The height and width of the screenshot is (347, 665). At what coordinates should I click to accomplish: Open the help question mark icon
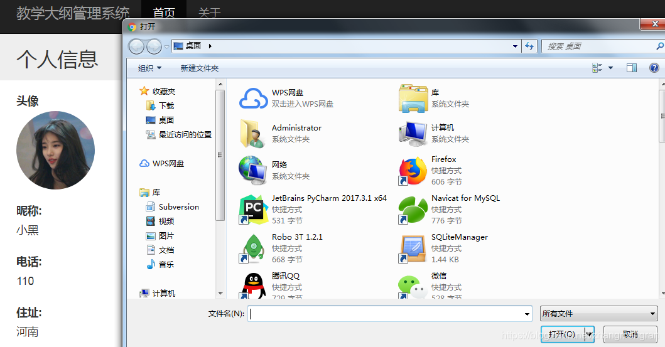pos(654,68)
